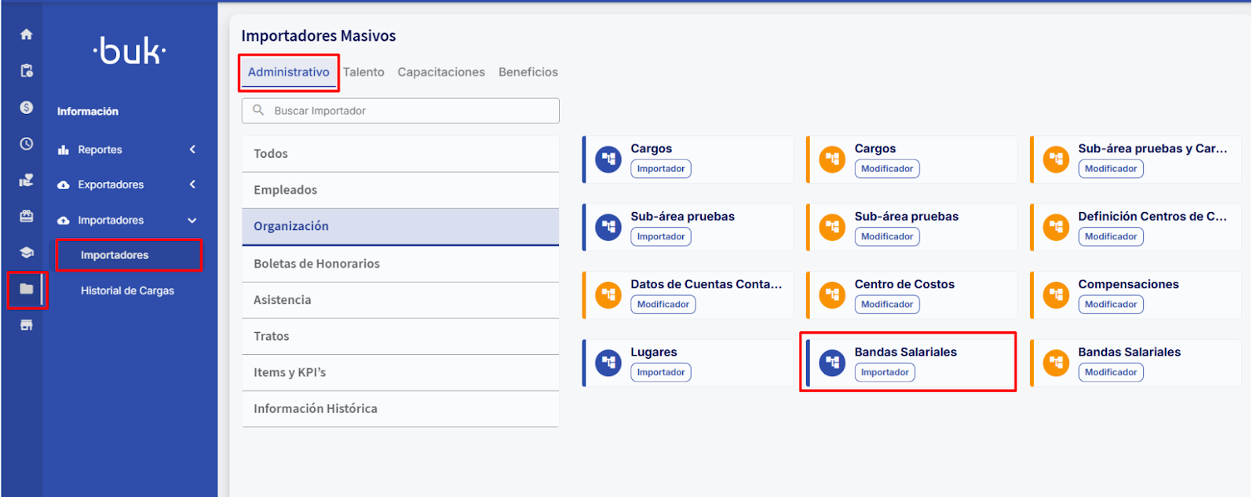
Task: Focus the Buscar Importador search field
Action: 408,111
